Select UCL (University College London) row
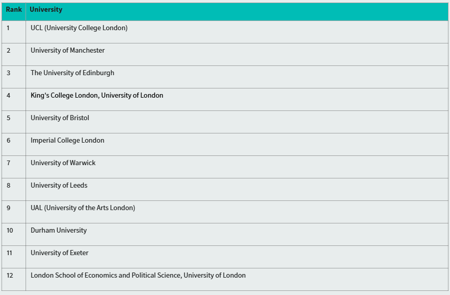 225,32
